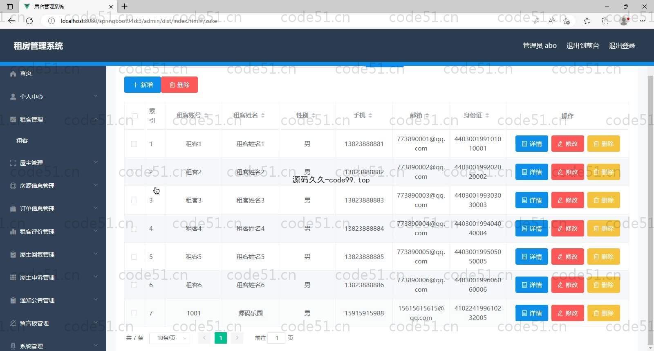Viewport: 654px width, 351px height.
Task: Expand the 屋主回复管理 submenu chevron
Action: (x=96, y=254)
